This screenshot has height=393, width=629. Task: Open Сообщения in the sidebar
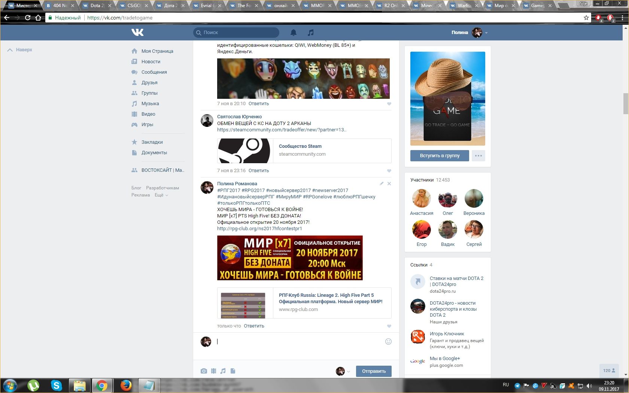click(x=154, y=72)
